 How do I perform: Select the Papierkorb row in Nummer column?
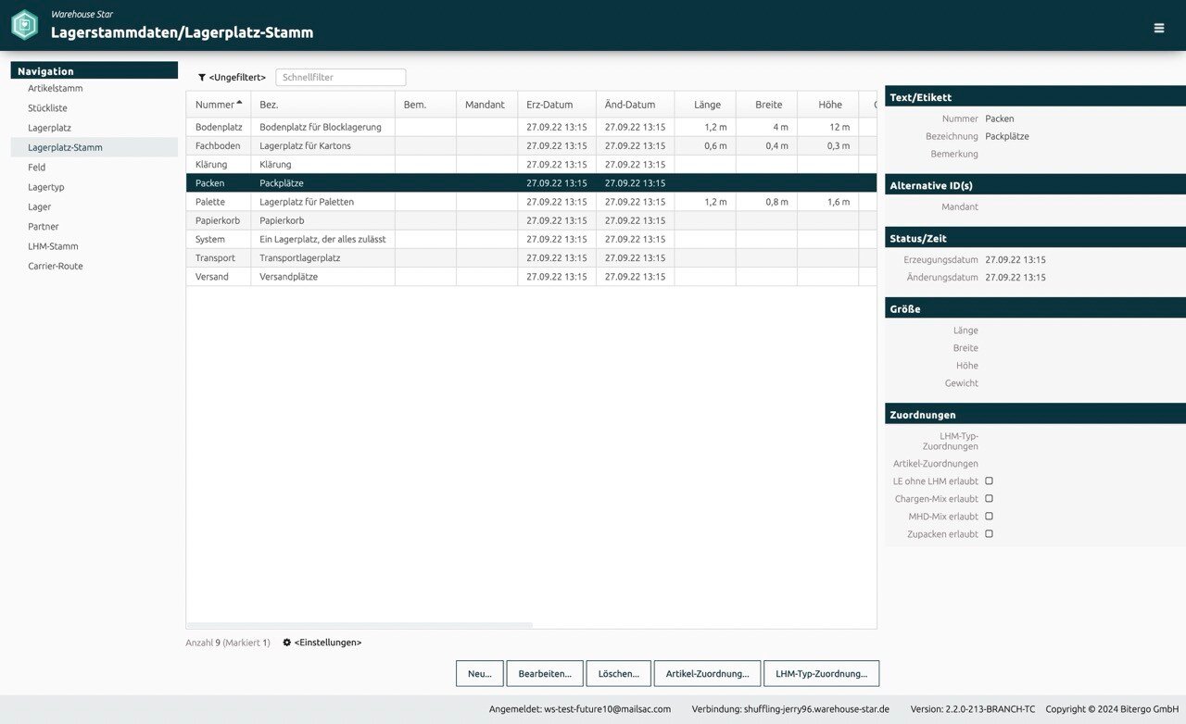(218, 220)
